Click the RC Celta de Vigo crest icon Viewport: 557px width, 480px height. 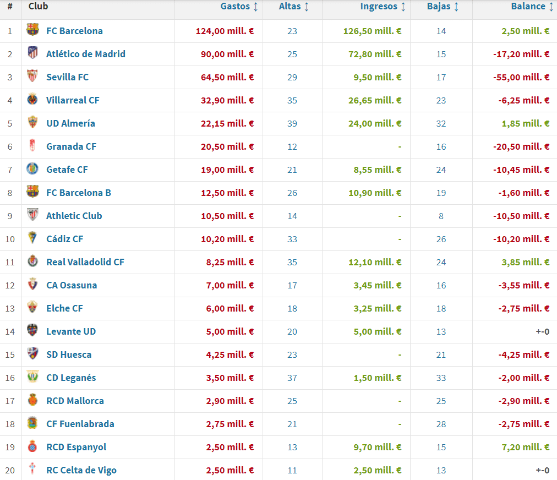pyautogui.click(x=33, y=470)
